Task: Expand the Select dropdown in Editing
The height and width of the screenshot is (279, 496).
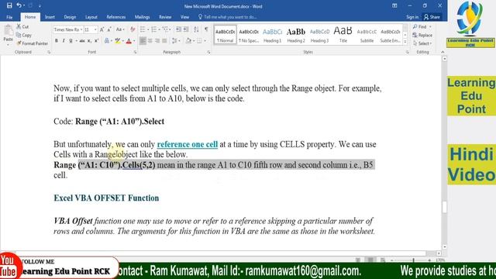Action: click(x=422, y=43)
